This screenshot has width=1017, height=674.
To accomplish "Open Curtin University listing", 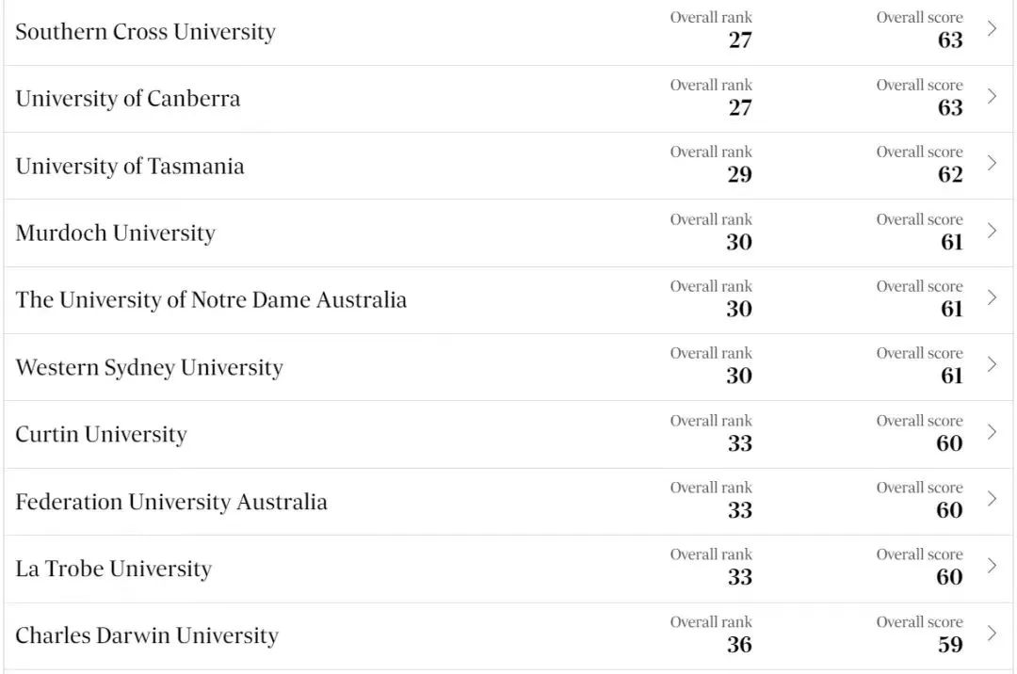I will [x=101, y=435].
